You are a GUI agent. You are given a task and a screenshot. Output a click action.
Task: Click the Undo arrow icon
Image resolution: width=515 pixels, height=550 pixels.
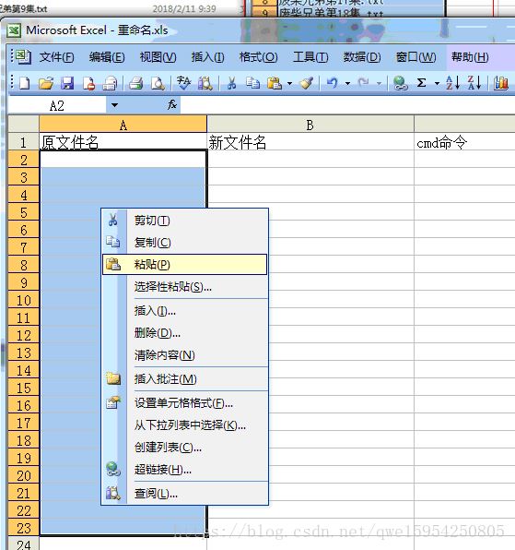tap(333, 83)
